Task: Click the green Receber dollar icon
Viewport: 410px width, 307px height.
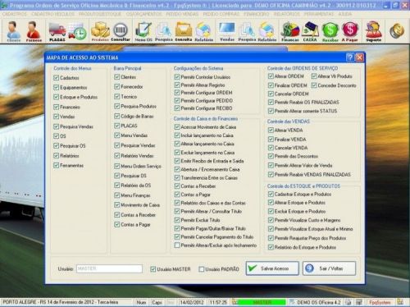Action: 330,31
